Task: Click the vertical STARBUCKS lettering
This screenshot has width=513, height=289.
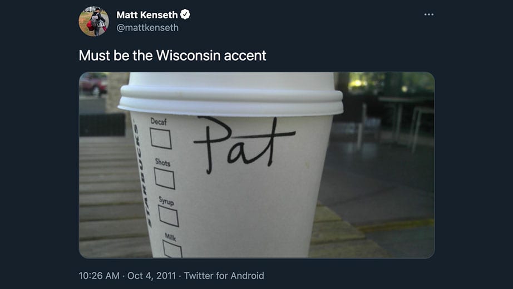Action: pos(142,175)
